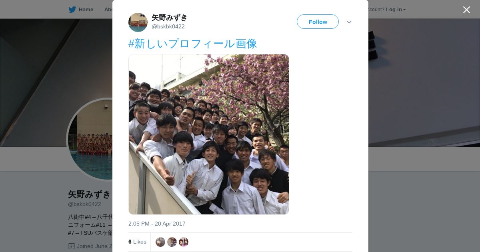Expand the Log in dropdown

click(396, 9)
